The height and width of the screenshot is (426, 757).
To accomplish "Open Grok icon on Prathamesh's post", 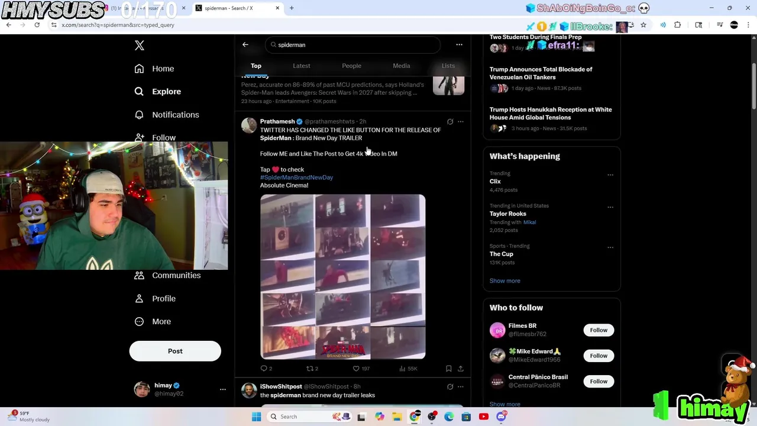I will pyautogui.click(x=450, y=122).
